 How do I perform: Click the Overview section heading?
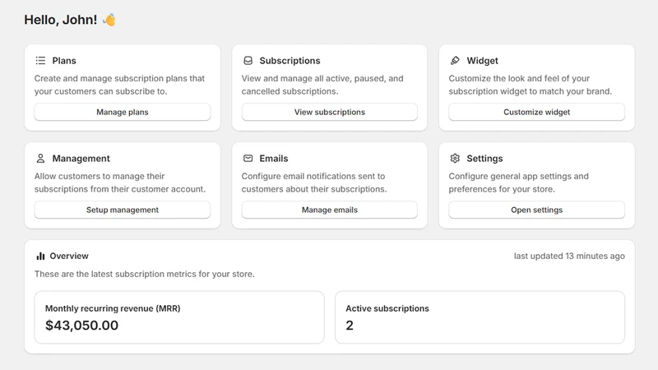69,256
